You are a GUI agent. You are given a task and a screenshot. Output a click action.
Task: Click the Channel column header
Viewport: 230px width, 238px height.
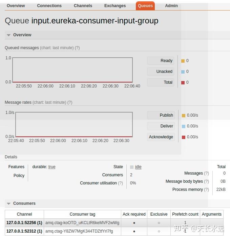pos(24,214)
